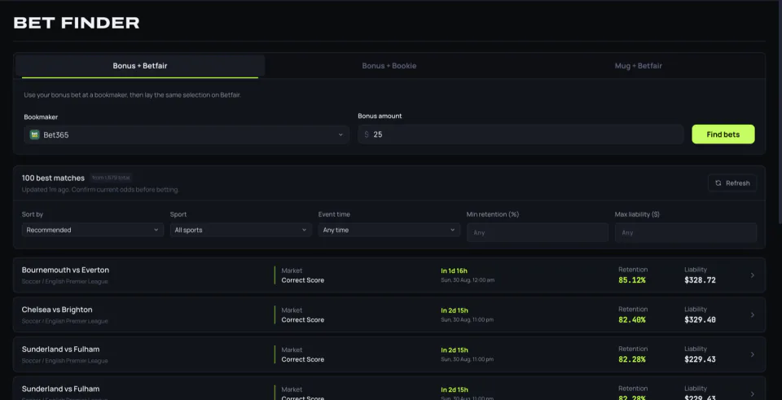
Task: Click the Bet365 logo icon
Action: 34,134
